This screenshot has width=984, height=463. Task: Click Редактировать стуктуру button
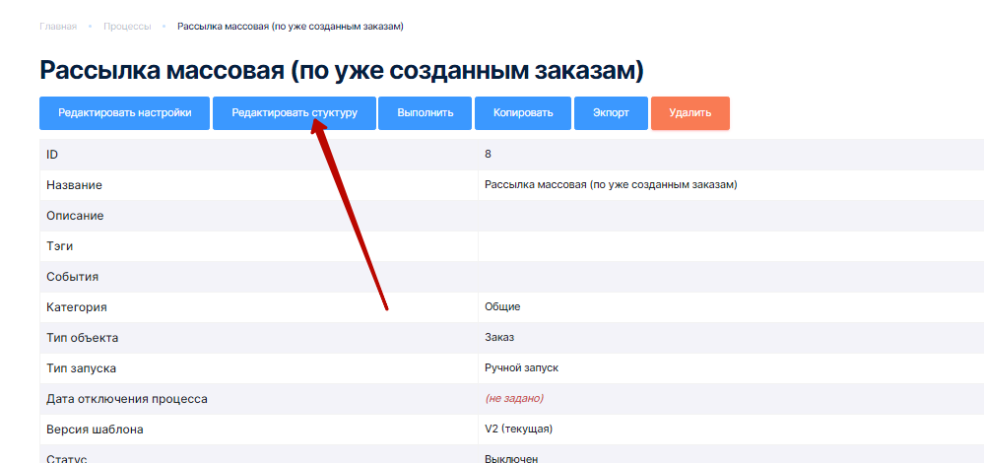pos(295,113)
